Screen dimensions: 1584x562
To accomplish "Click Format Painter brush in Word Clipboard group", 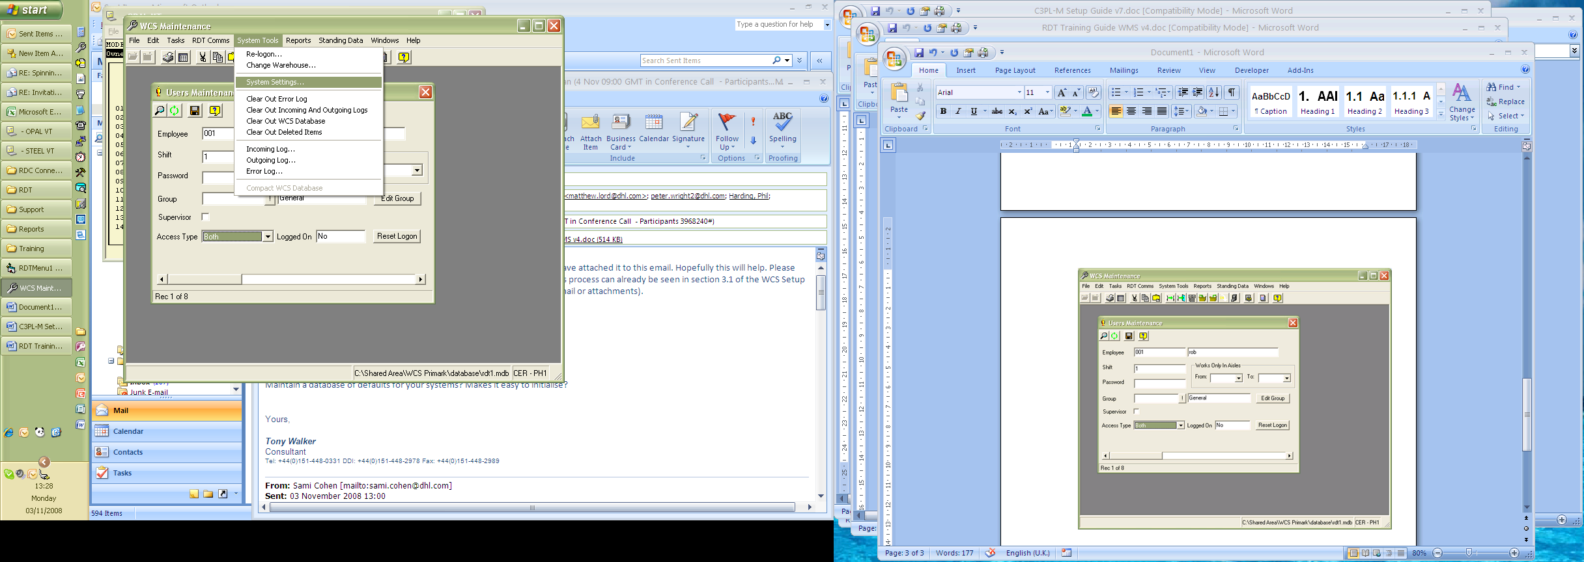I will 920,116.
